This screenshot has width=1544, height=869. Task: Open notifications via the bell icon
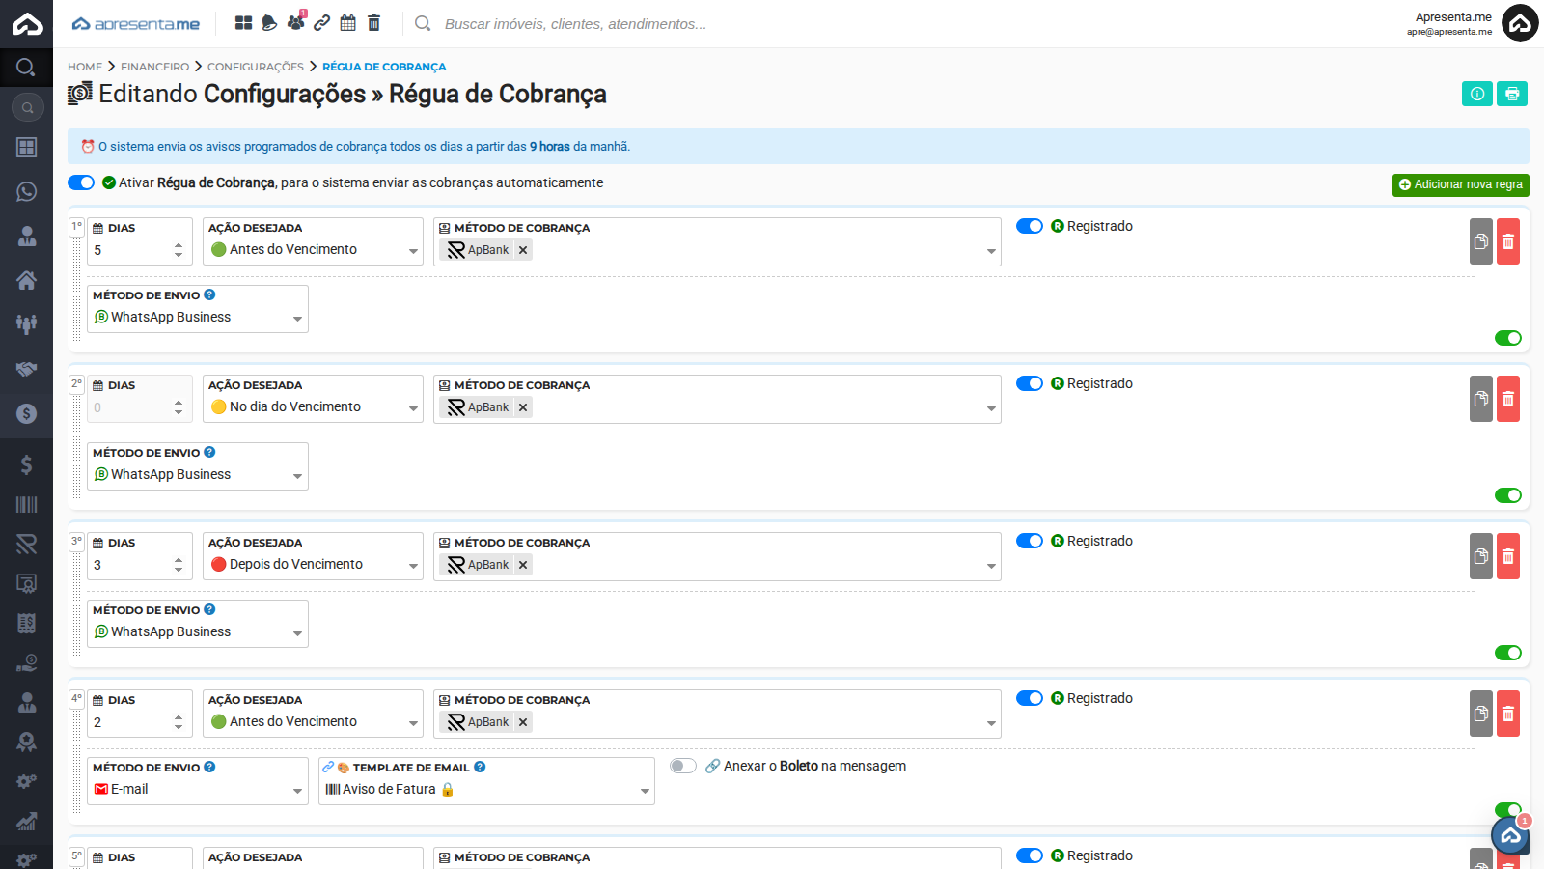268,21
